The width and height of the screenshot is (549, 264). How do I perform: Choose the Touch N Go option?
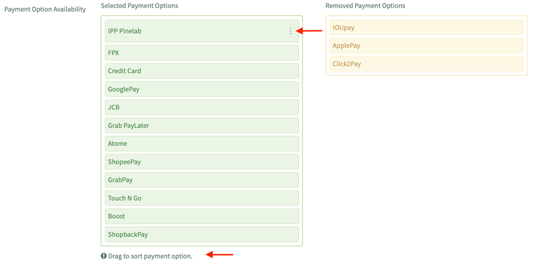(201, 198)
